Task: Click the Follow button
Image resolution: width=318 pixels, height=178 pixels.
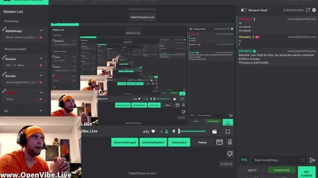Action: [202, 142]
